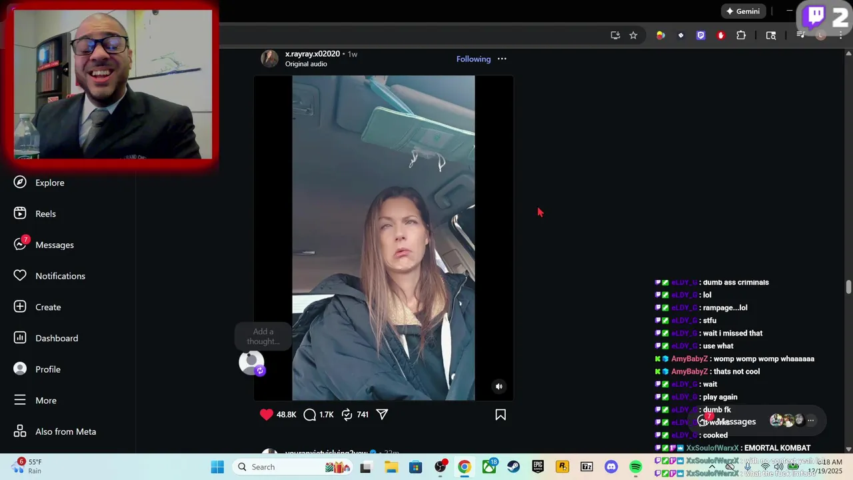Open Messages in the left sidebar
The image size is (853, 480).
(44, 245)
